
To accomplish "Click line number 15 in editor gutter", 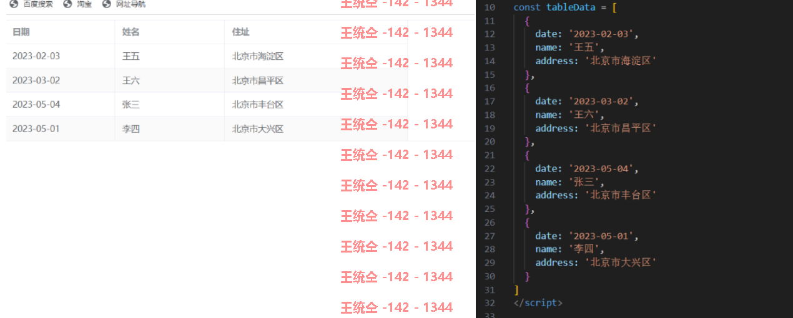I will click(x=490, y=75).
